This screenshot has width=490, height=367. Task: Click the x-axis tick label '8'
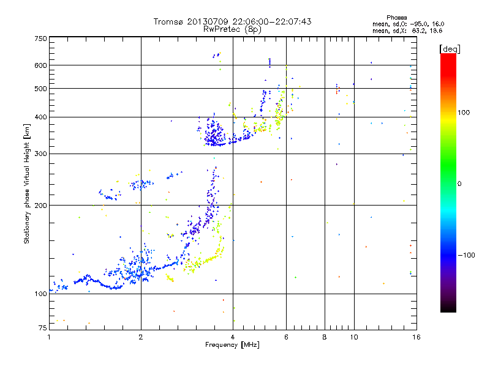tap(325, 337)
